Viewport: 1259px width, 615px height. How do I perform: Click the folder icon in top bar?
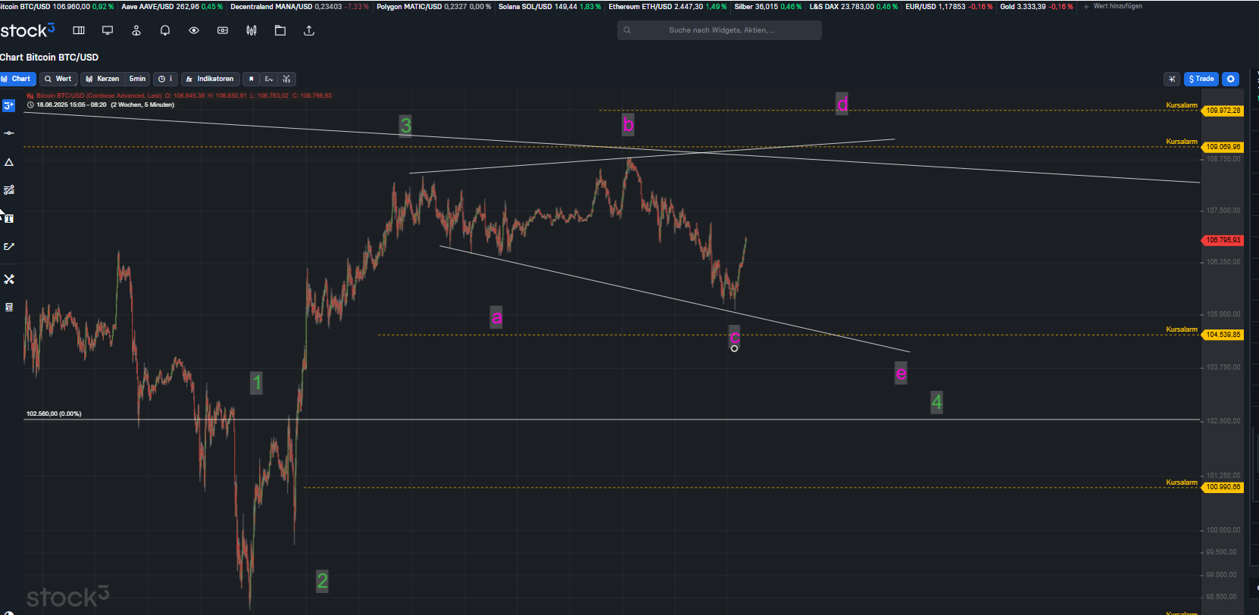pyautogui.click(x=280, y=30)
